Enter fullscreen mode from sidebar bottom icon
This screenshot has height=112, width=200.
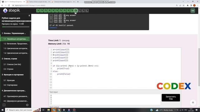4,105
